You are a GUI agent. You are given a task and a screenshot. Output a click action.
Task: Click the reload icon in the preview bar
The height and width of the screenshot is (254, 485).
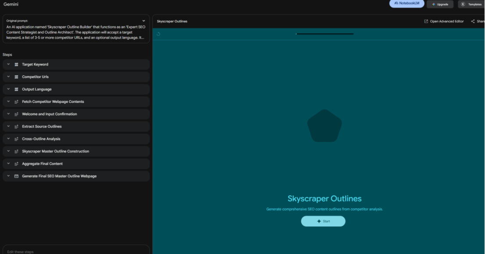point(158,34)
